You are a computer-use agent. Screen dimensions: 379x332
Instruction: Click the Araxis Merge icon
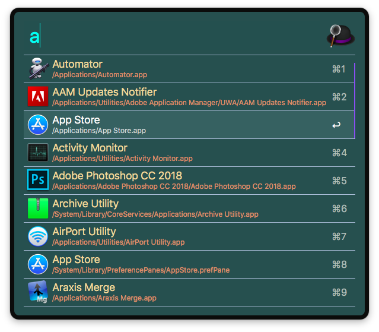point(38,292)
